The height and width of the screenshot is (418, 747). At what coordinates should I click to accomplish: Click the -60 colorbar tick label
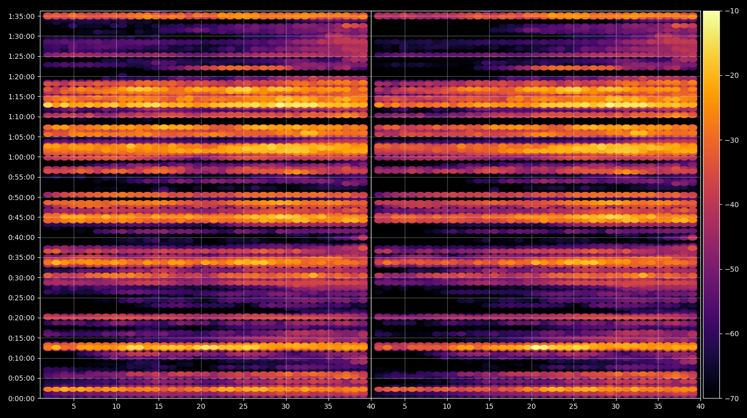coord(732,334)
